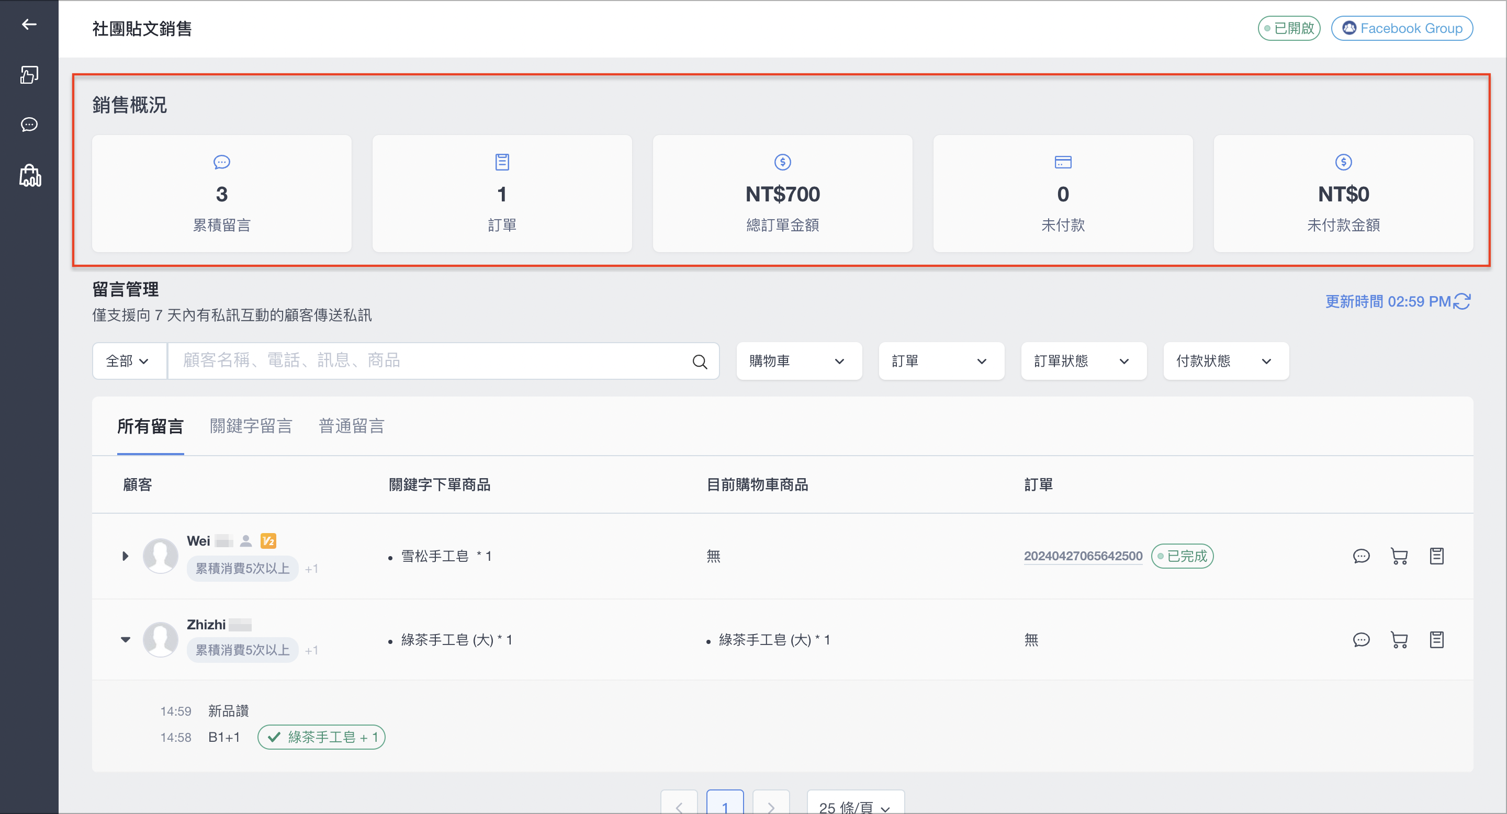
Task: Click Wei's customer profile person icon
Action: click(x=246, y=541)
